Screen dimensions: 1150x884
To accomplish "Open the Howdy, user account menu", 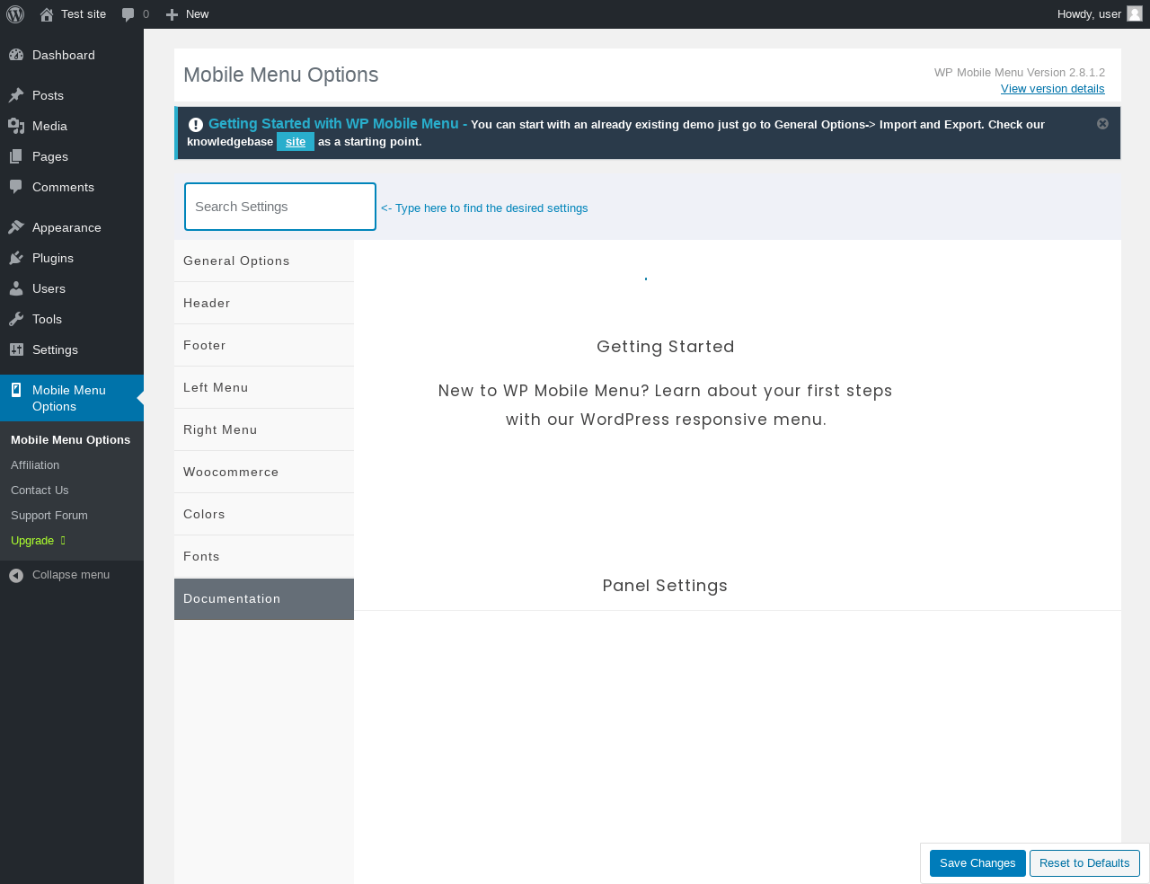I will coord(1100,14).
